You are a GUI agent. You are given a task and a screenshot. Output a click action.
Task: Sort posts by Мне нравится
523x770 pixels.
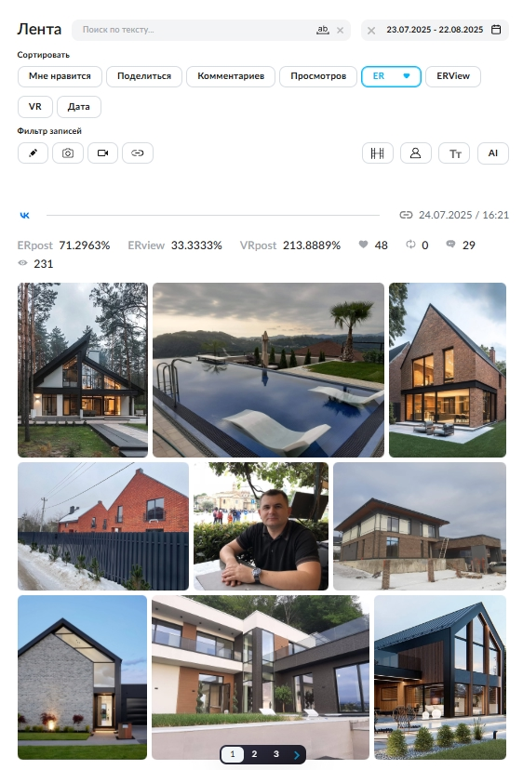pyautogui.click(x=60, y=76)
